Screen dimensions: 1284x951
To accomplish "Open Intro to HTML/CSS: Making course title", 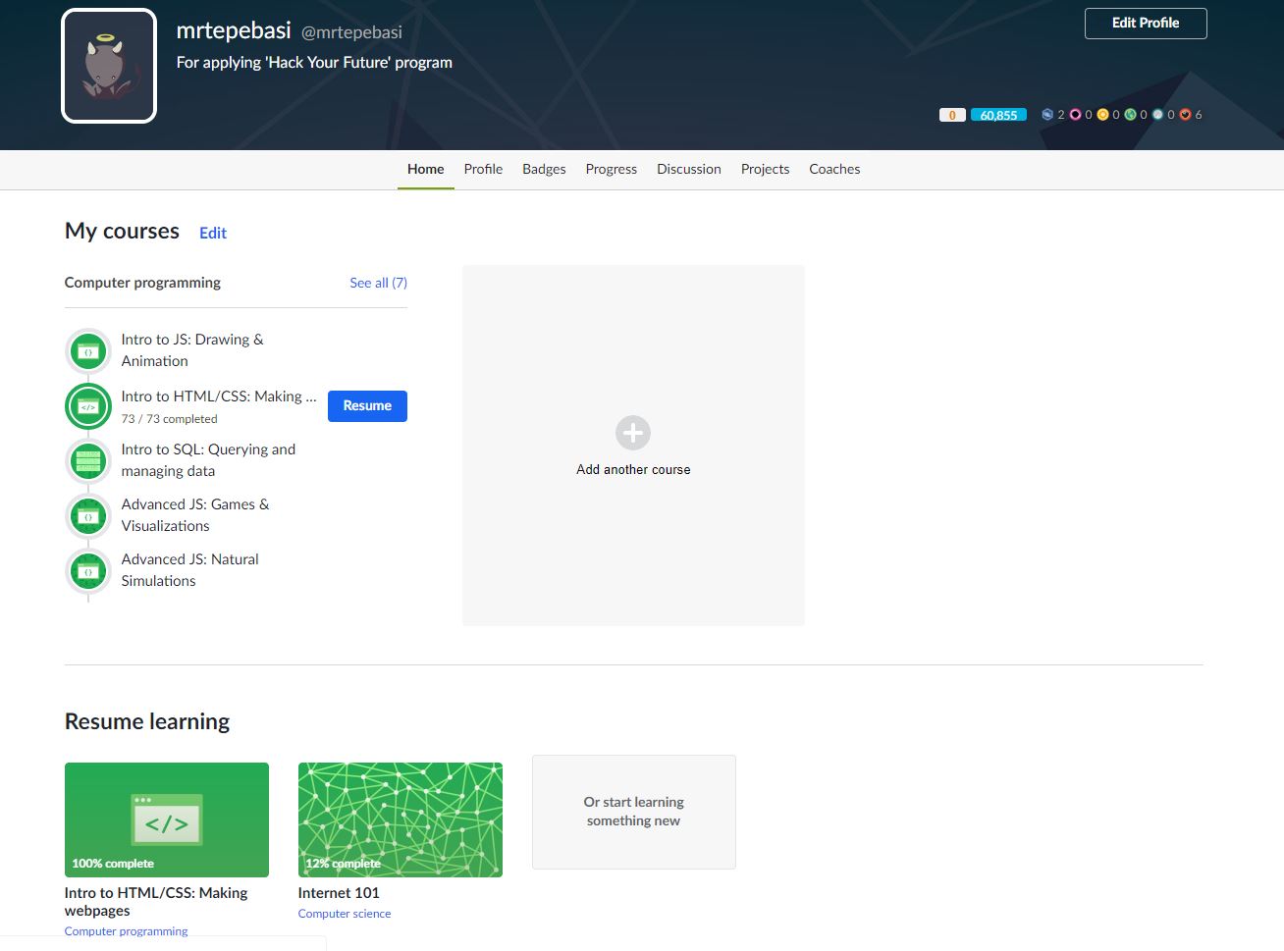I will point(219,396).
